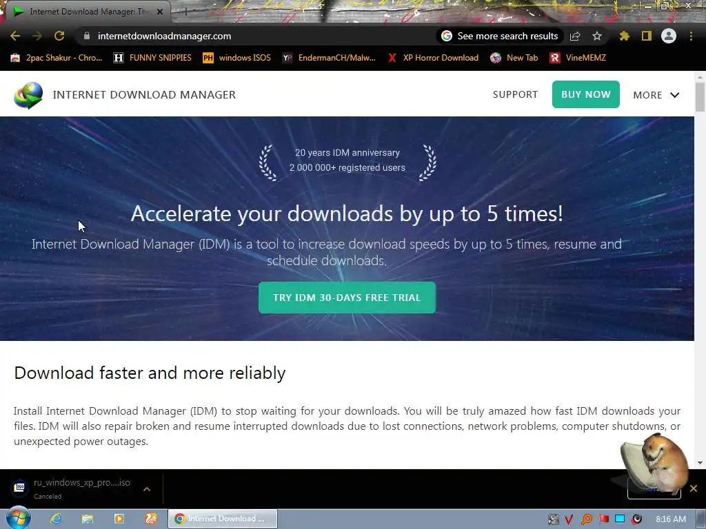Close the downloads bar with the X
The height and width of the screenshot is (529, 706).
694,488
